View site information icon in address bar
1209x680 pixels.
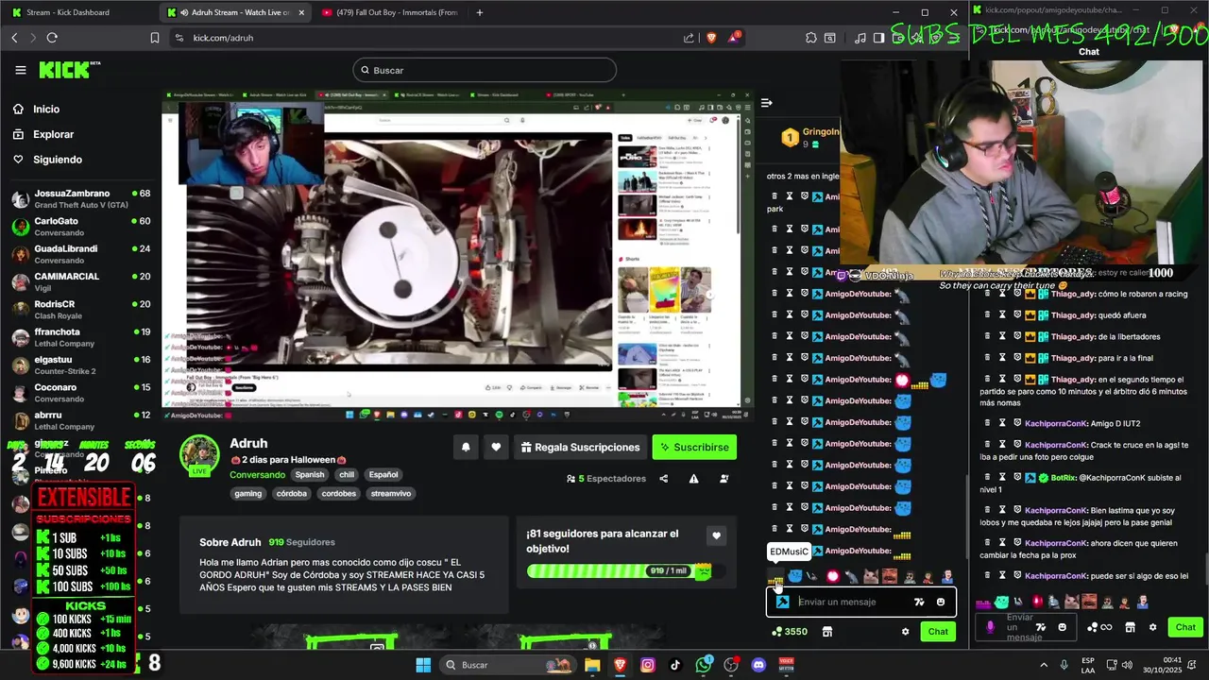(x=179, y=38)
